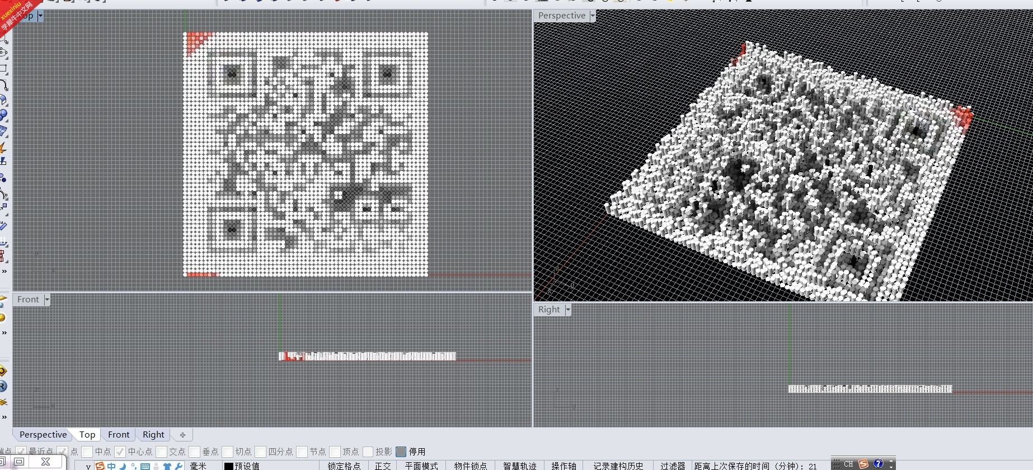Image resolution: width=1033 pixels, height=470 pixels.
Task: Add a new viewport tab with plus
Action: (182, 435)
